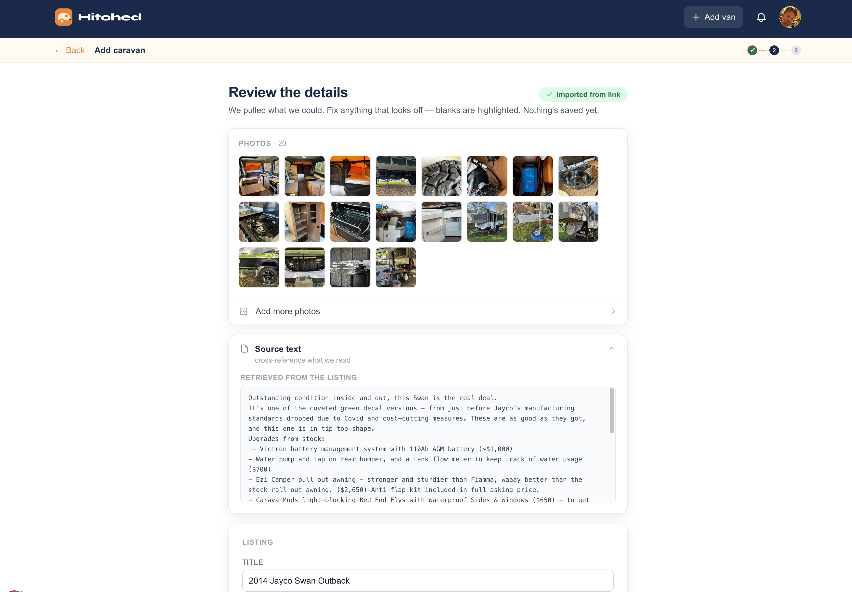Click the Hitched caravan logo icon

pyautogui.click(x=63, y=17)
